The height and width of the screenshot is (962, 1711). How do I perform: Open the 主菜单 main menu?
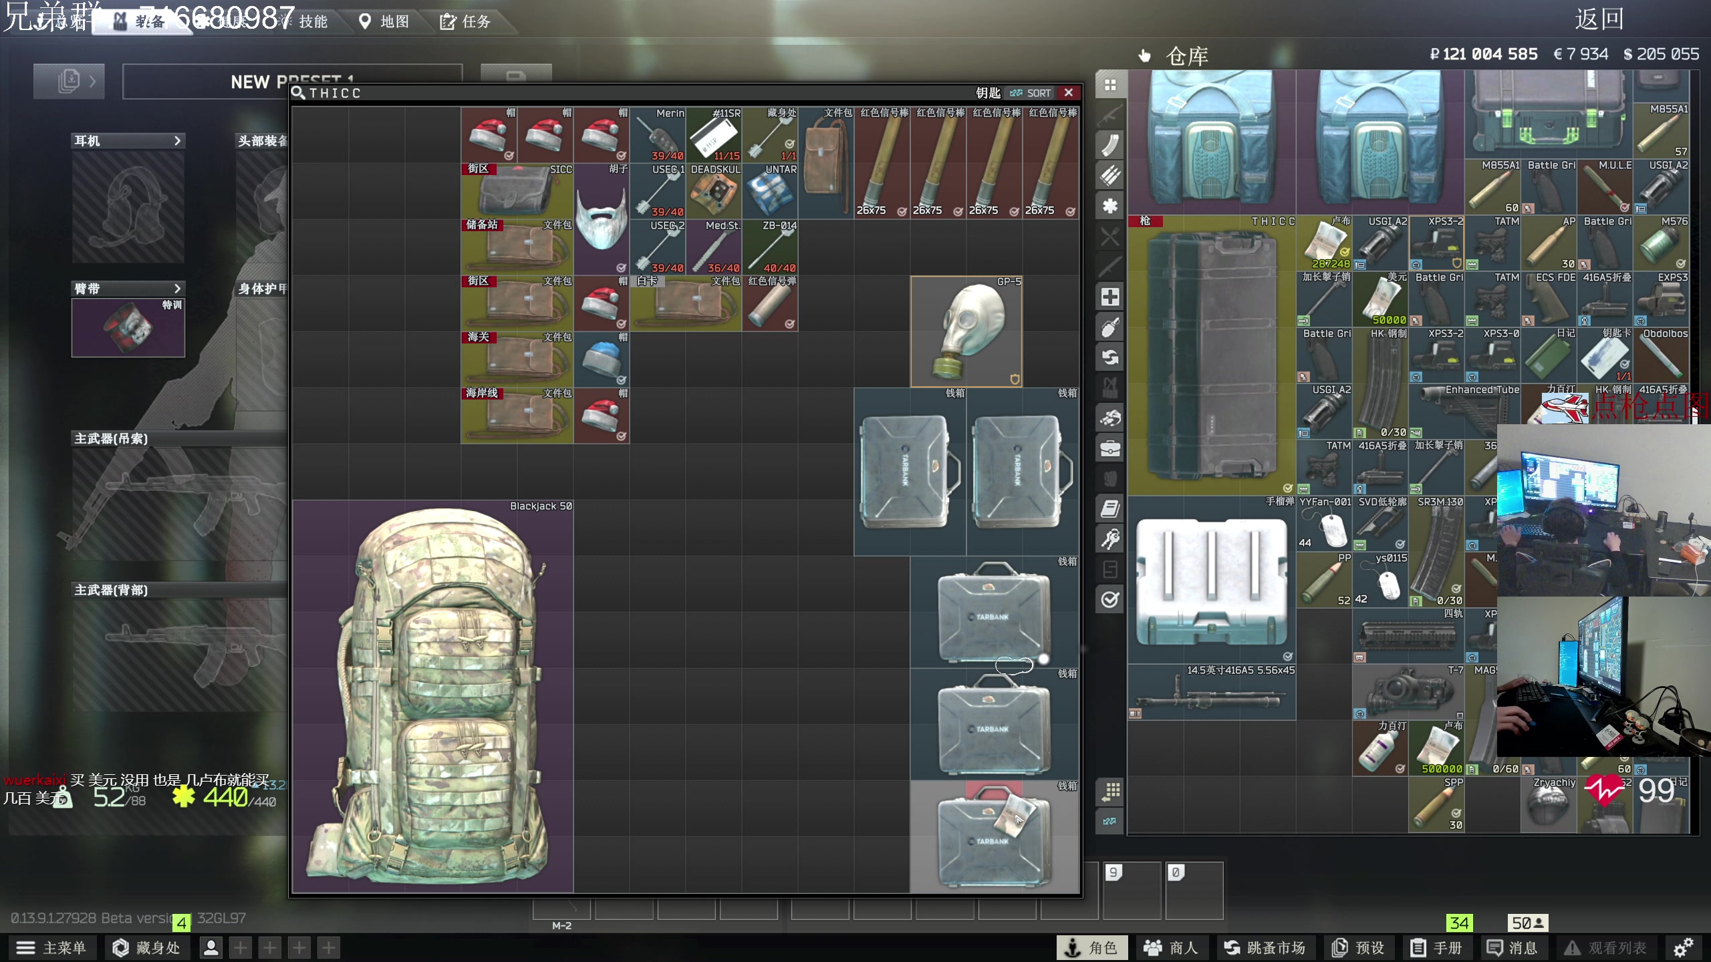point(53,947)
